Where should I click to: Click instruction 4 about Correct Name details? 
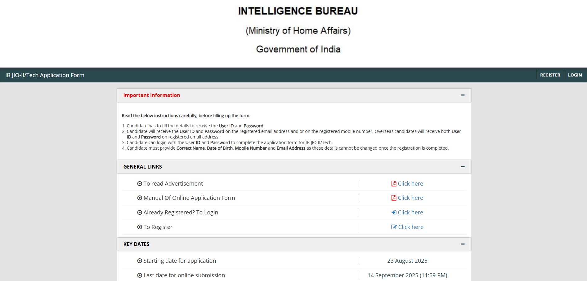(x=288, y=148)
